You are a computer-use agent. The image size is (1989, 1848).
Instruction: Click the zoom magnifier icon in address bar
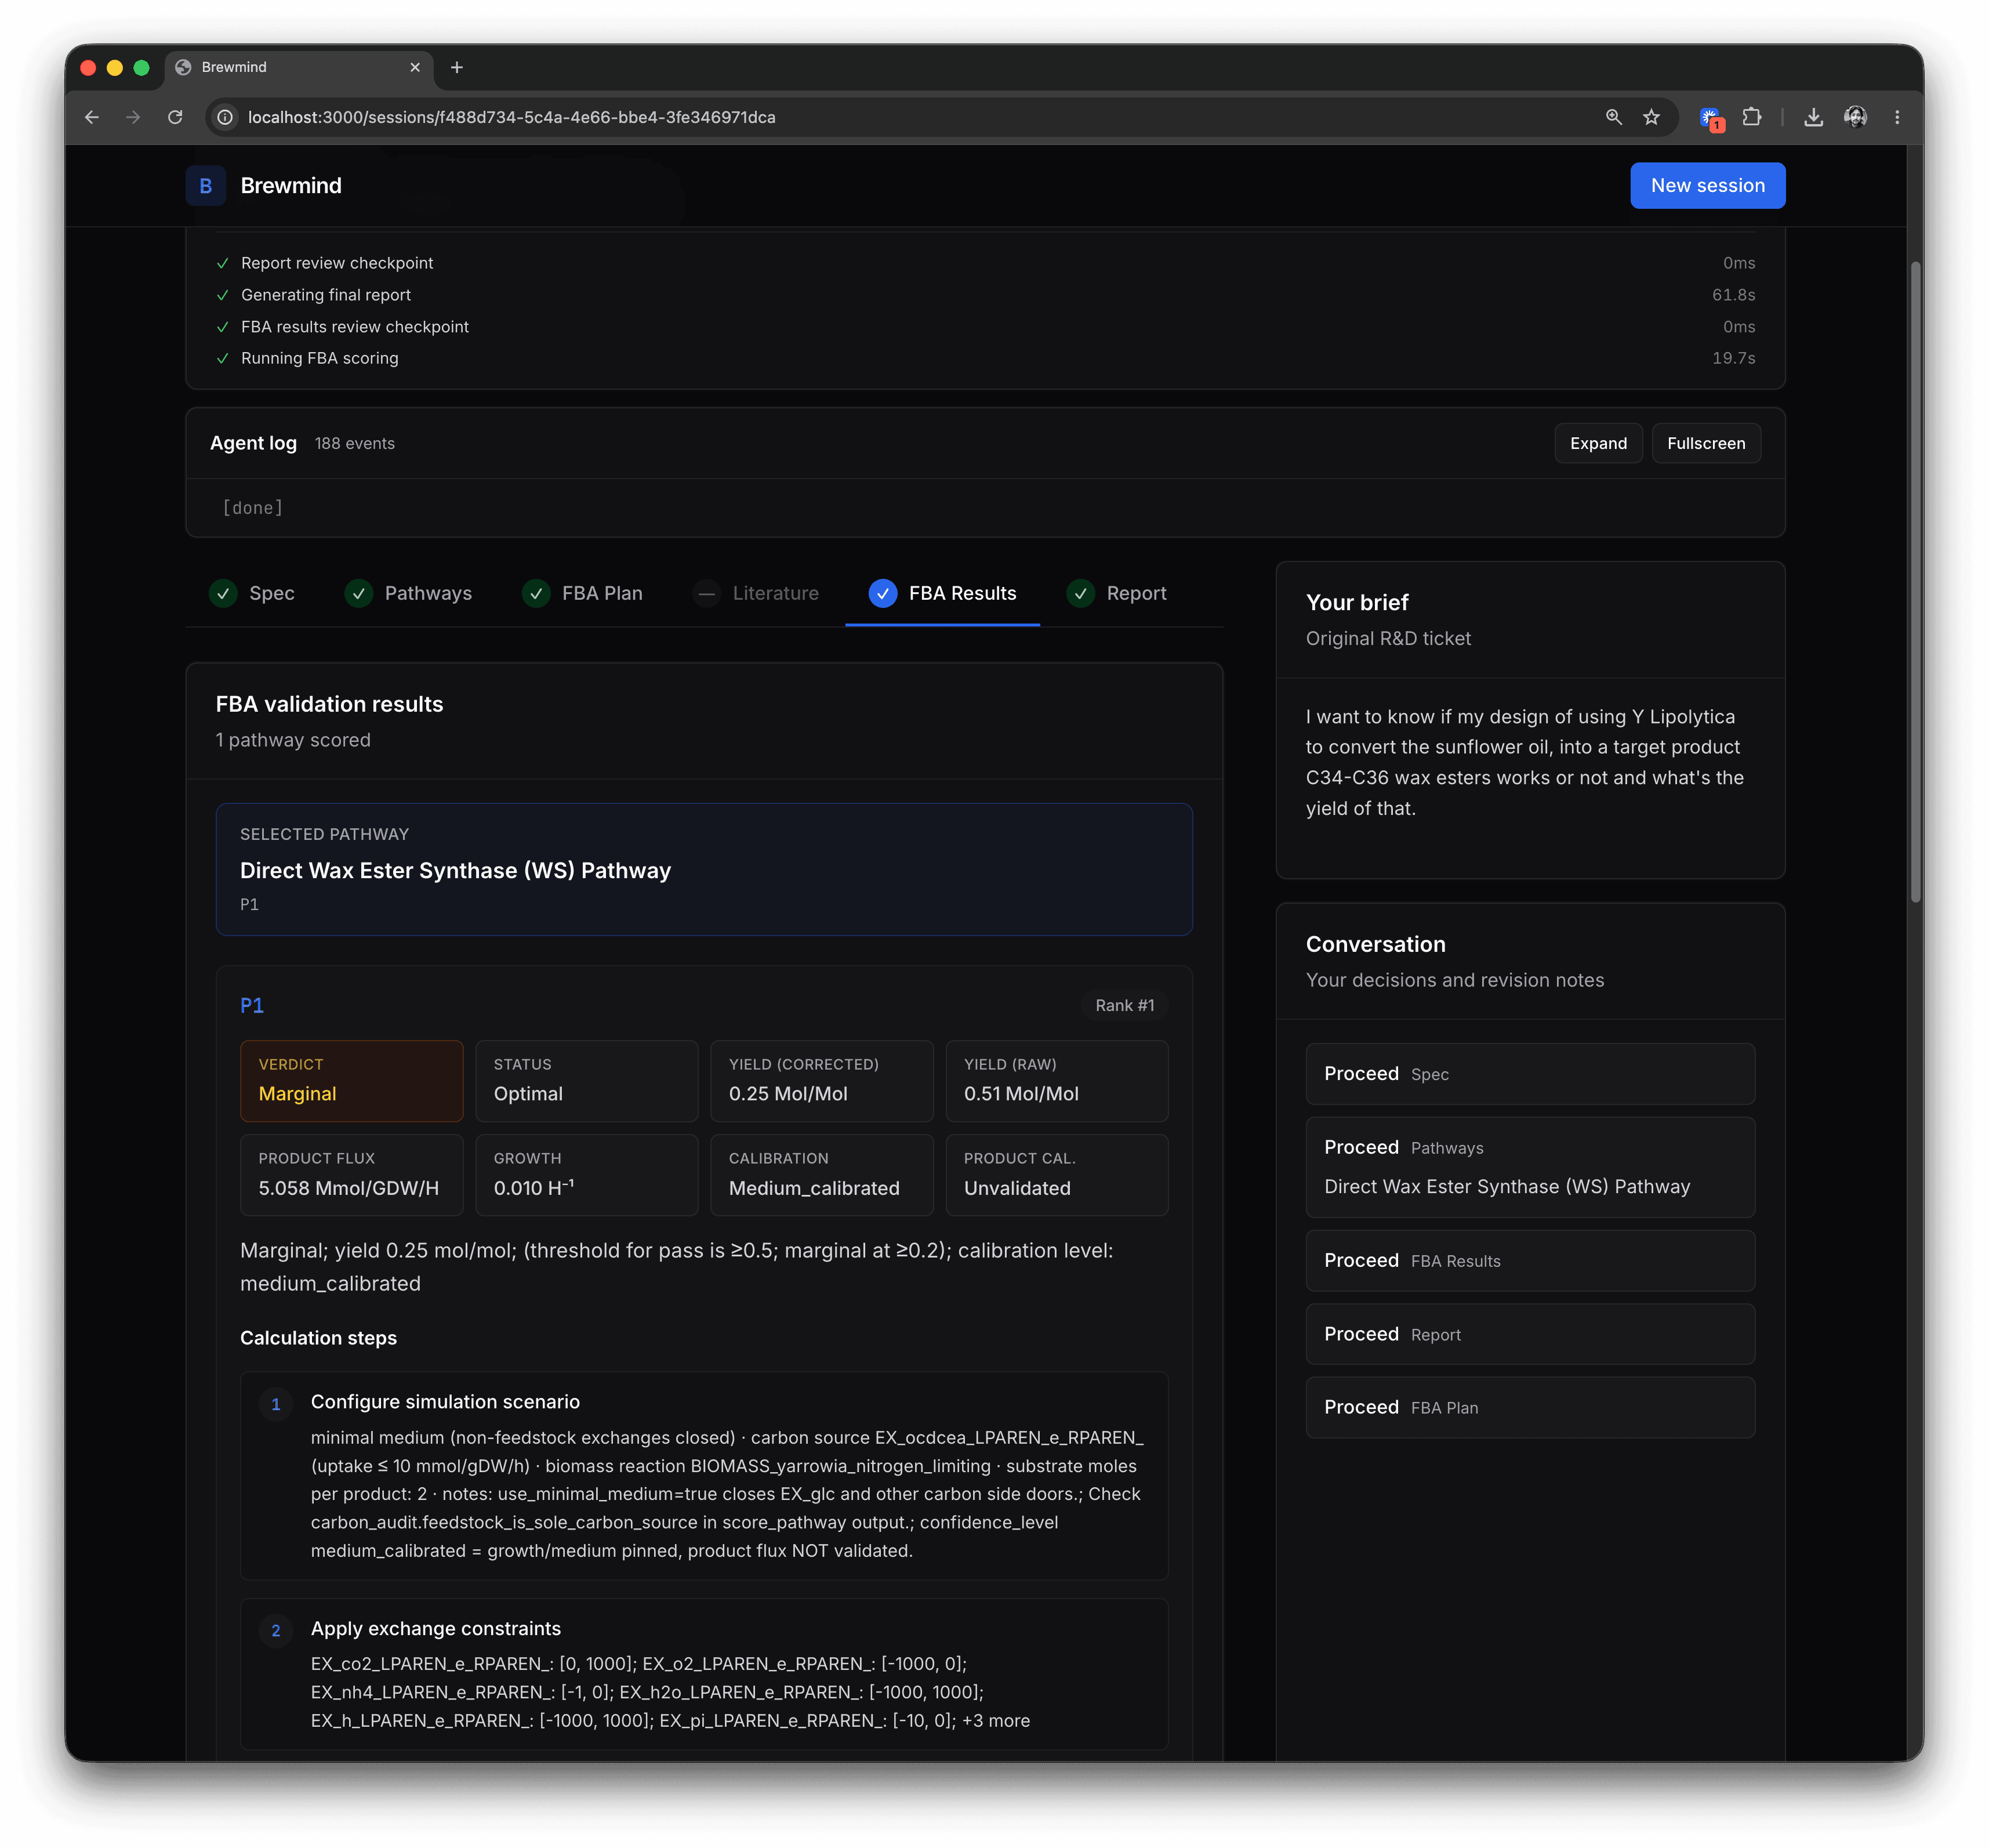point(1613,117)
